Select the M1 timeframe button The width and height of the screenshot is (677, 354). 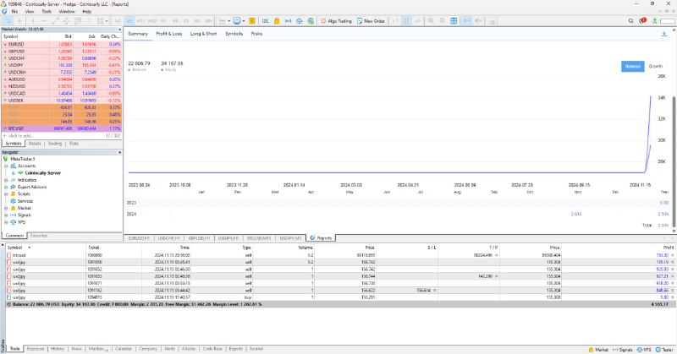118,20
